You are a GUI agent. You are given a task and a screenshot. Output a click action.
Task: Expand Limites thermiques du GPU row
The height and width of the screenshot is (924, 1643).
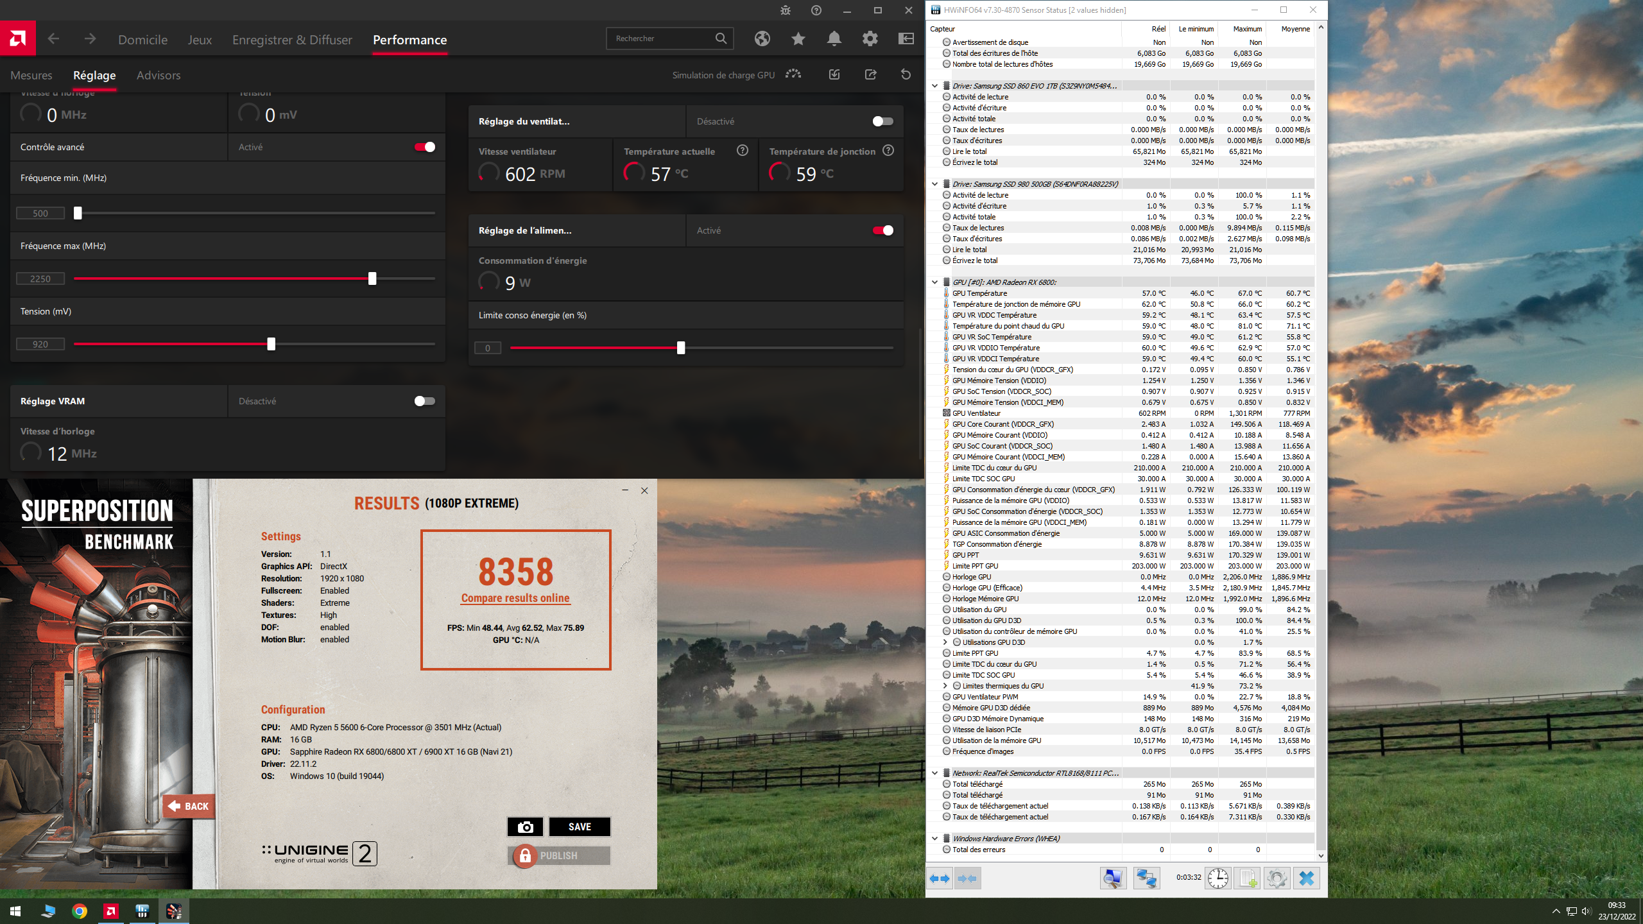[945, 686]
